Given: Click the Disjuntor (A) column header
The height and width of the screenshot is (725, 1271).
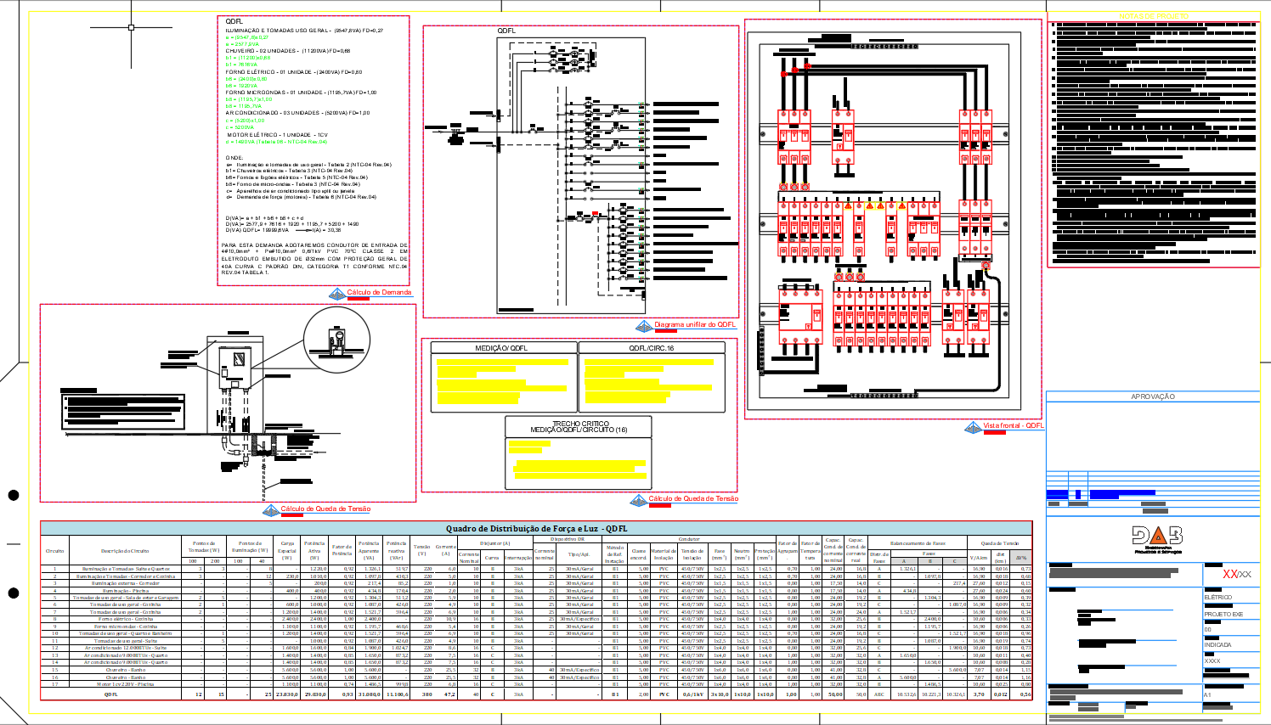Looking at the screenshot, I should 495,543.
